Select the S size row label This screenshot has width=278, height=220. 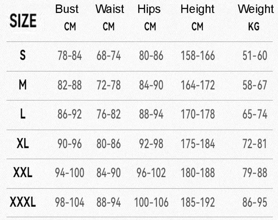(x=23, y=55)
